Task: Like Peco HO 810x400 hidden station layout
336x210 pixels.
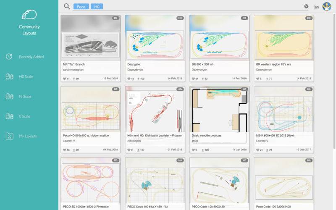Action: coord(64,150)
